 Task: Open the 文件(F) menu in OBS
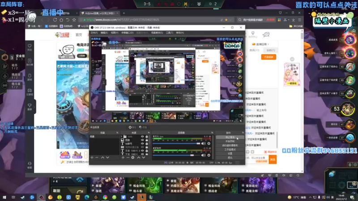94,33
